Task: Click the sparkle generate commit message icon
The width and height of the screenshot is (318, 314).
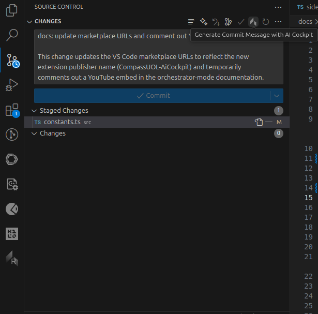Action: 204,22
